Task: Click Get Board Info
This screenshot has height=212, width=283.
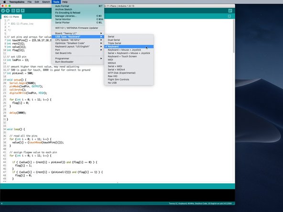Action: 78,53
